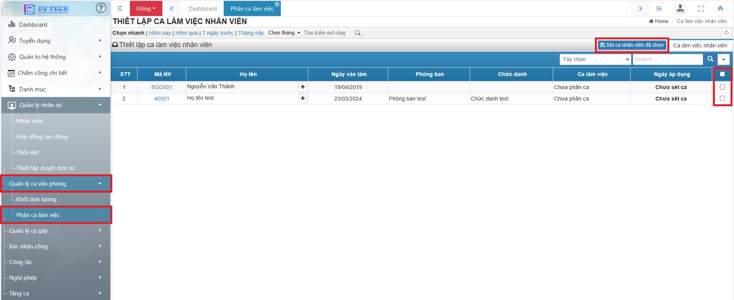Click the double left arrow tab scroller
Image resolution: width=734 pixels, height=300 pixels.
[x=172, y=8]
